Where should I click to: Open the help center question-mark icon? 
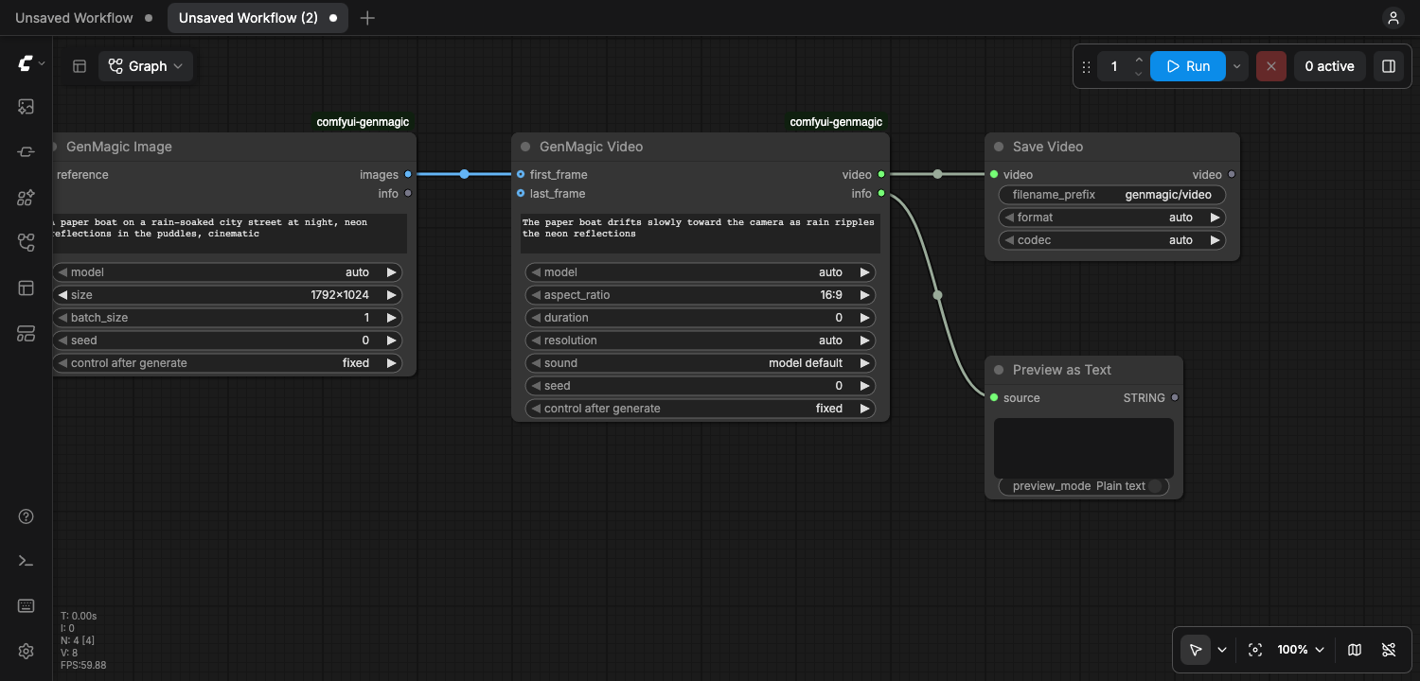click(x=27, y=516)
